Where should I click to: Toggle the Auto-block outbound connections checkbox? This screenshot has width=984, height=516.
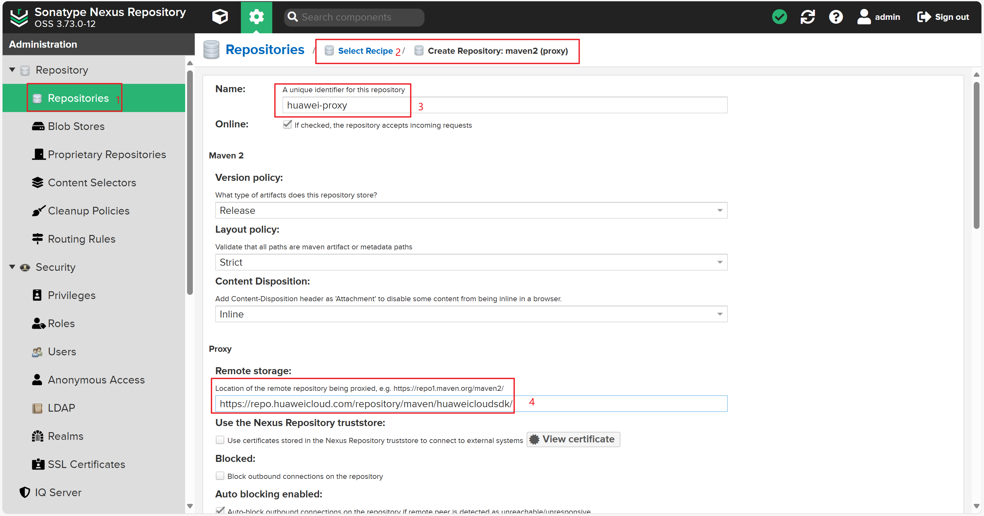tap(220, 510)
